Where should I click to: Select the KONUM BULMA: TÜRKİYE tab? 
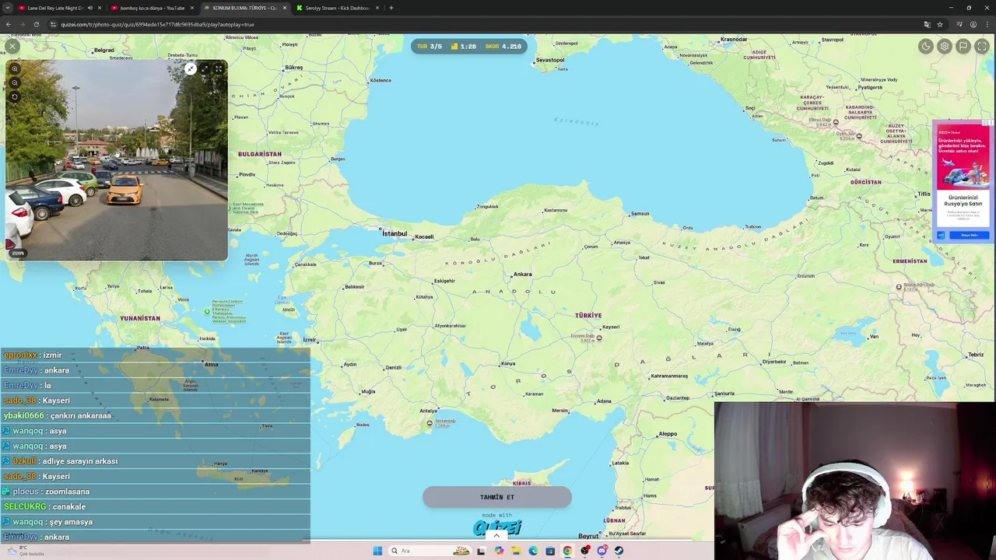click(x=244, y=8)
